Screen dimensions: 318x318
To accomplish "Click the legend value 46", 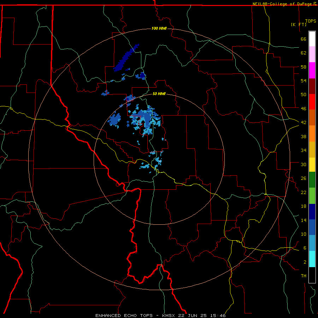I will (x=304, y=108).
